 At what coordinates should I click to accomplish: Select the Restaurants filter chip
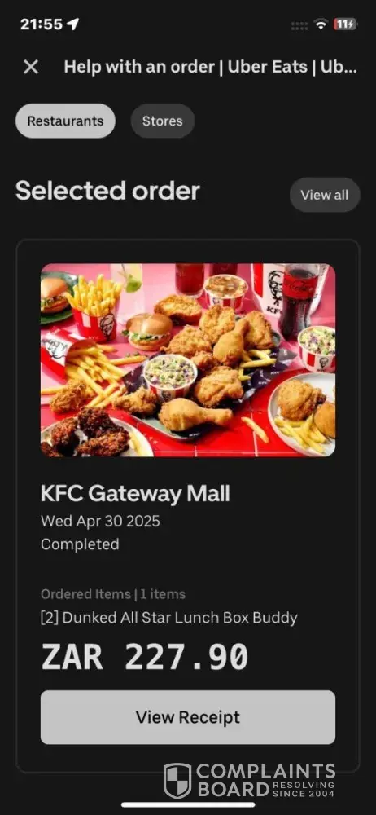click(x=65, y=121)
